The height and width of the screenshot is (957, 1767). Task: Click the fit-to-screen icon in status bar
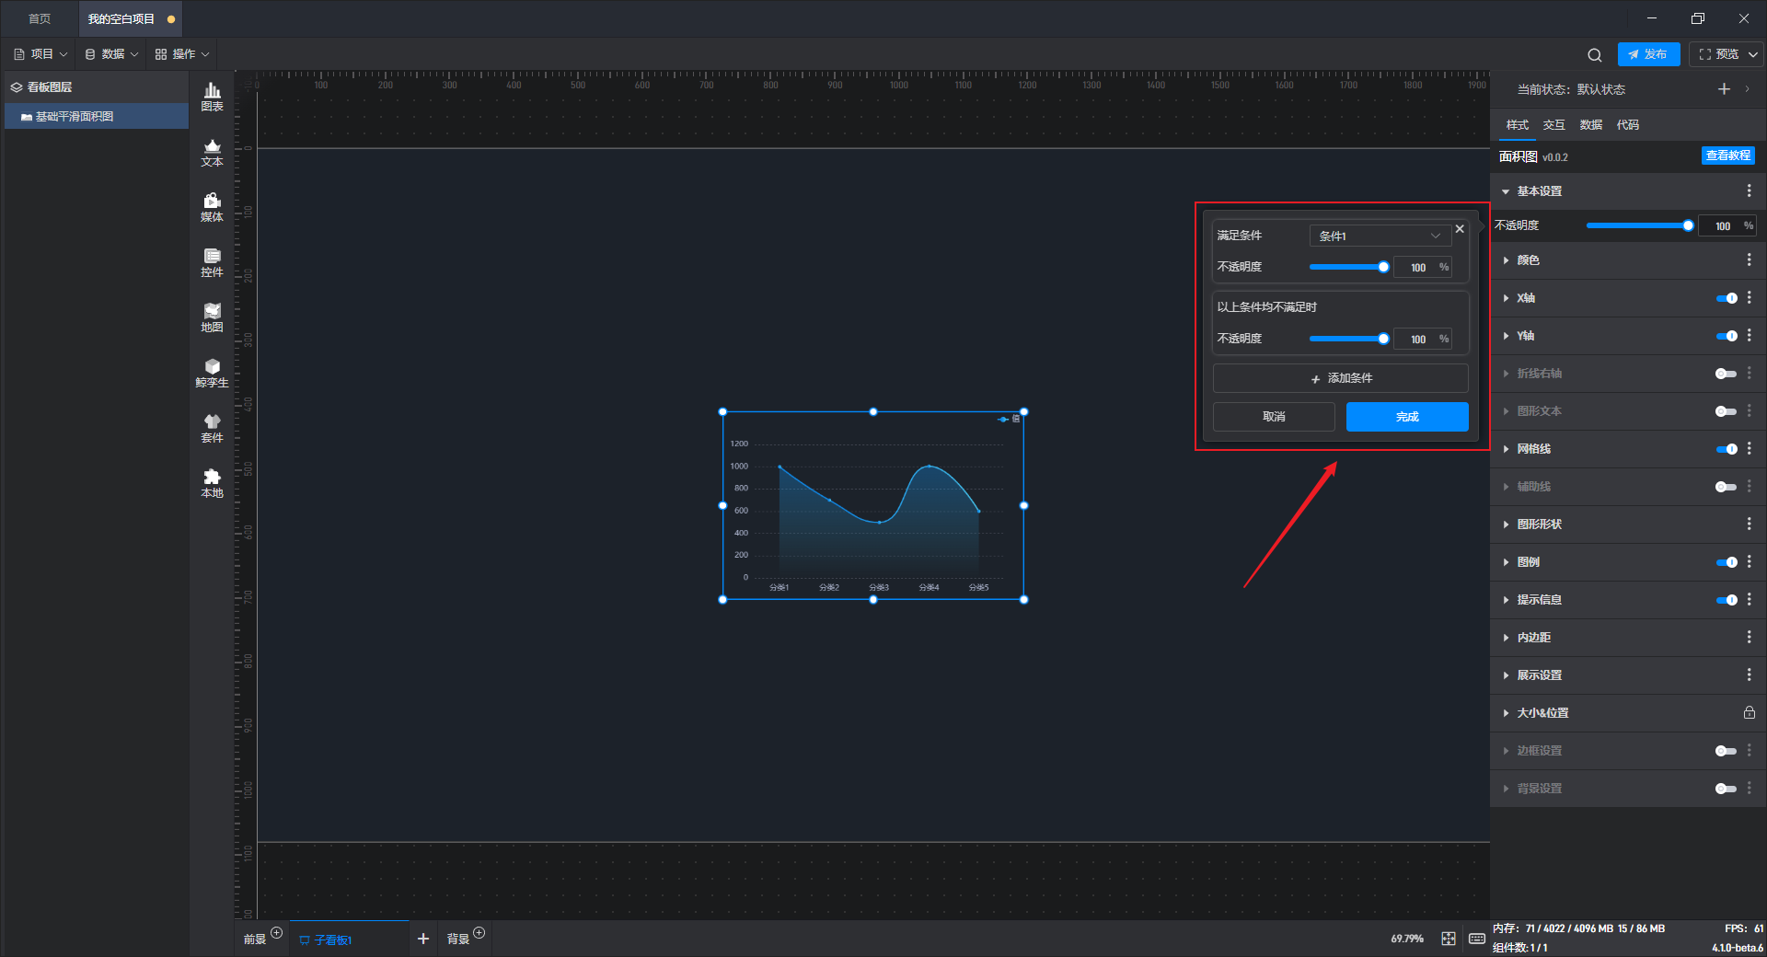point(1449,939)
